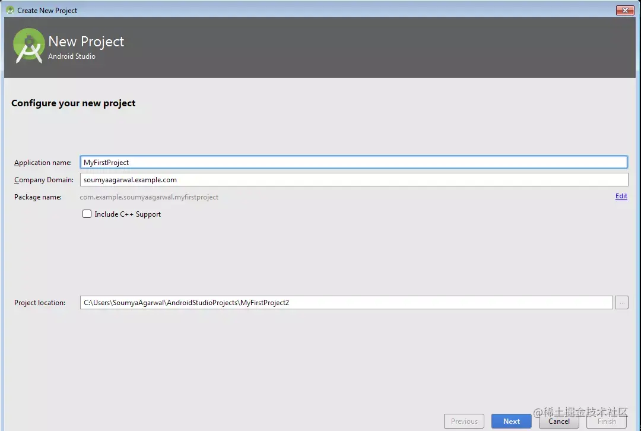Click the Finish button
Screen dimensions: 641x431
606,421
